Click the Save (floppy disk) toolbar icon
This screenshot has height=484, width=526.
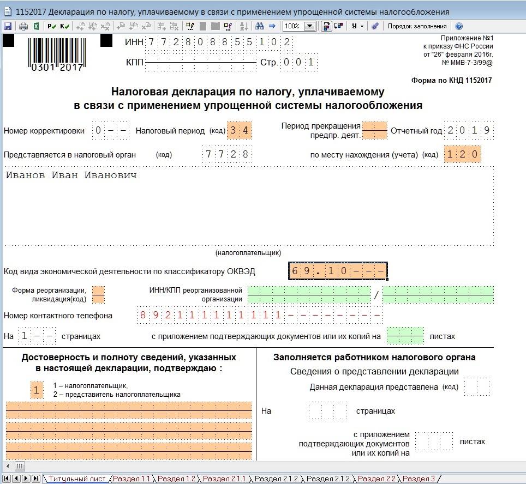tap(7, 26)
